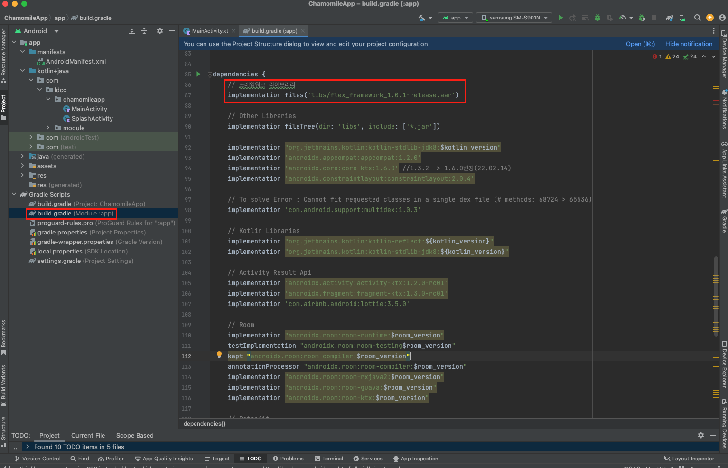
Task: Click the Hide notification link
Action: tap(689, 44)
